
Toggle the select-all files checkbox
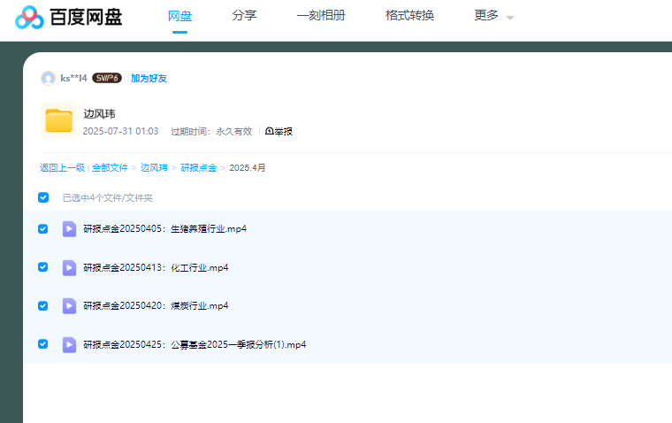pos(43,197)
